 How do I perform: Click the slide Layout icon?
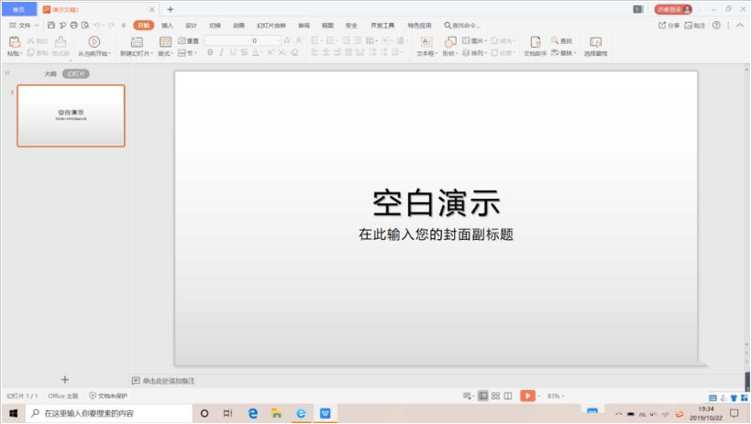pyautogui.click(x=165, y=42)
